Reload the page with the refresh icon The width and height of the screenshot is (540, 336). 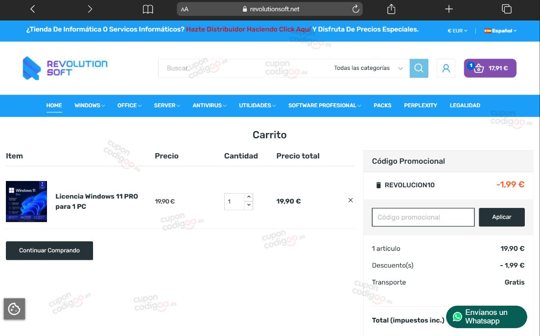pos(356,9)
